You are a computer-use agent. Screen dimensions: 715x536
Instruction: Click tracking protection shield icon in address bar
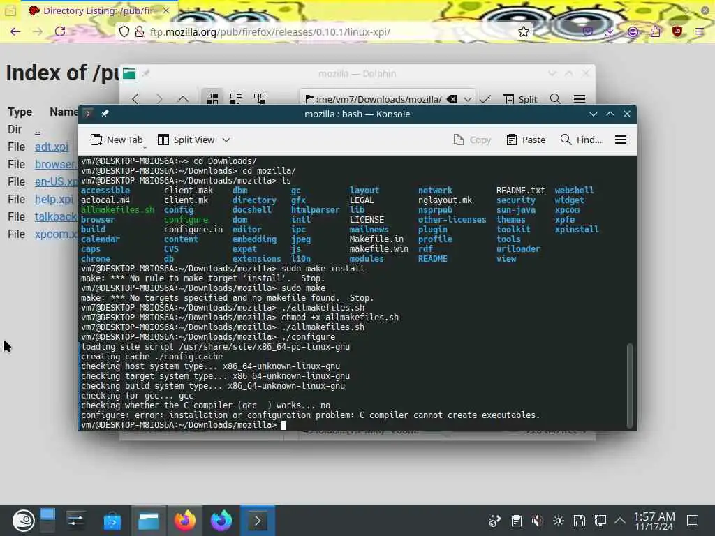tap(124, 31)
